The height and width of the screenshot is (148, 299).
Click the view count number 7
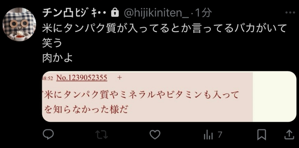220,135
